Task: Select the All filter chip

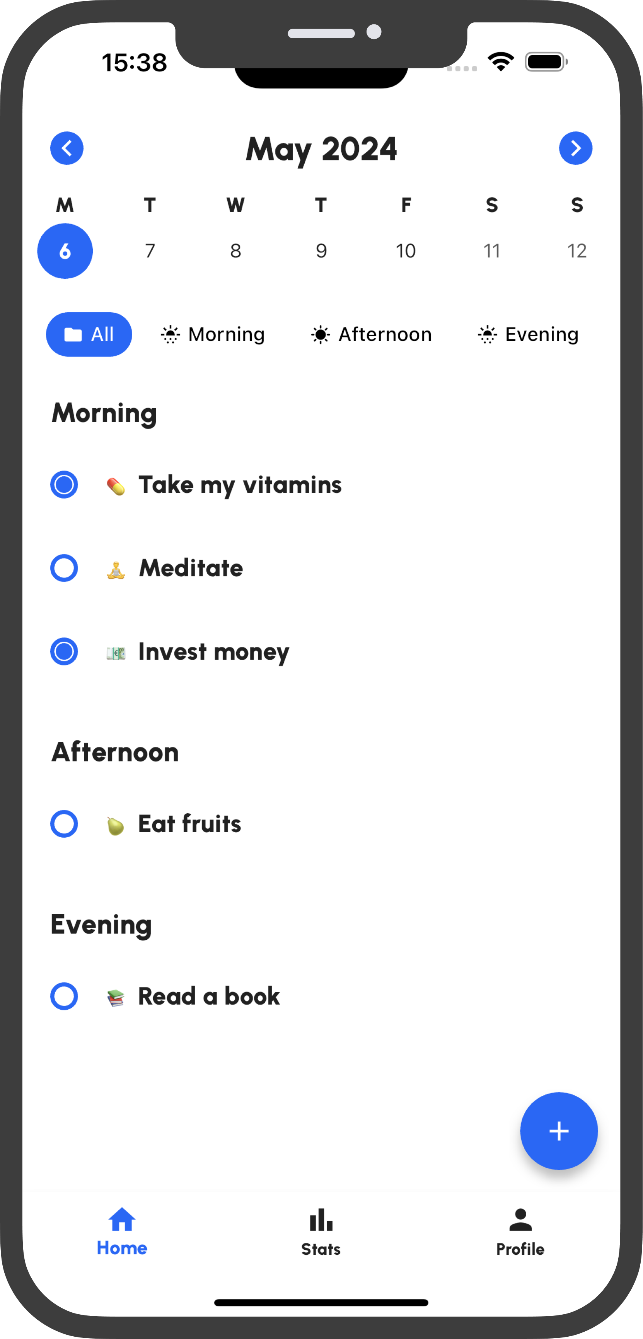Action: 89,334
